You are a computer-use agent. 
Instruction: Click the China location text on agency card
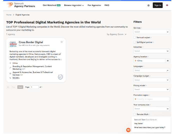(15, 63)
